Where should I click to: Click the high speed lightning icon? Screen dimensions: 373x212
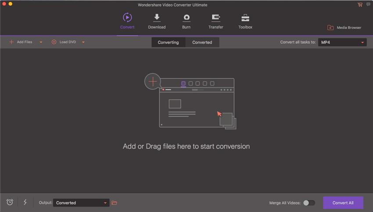[x=25, y=202]
